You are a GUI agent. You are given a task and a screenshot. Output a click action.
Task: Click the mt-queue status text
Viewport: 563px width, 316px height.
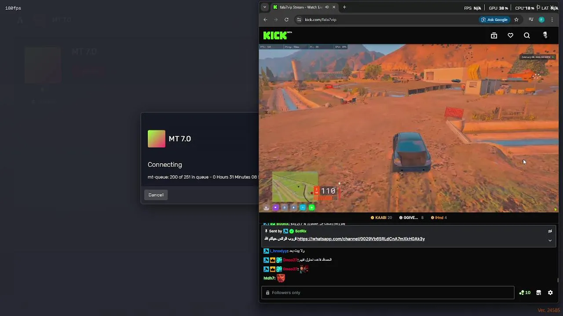point(203,177)
